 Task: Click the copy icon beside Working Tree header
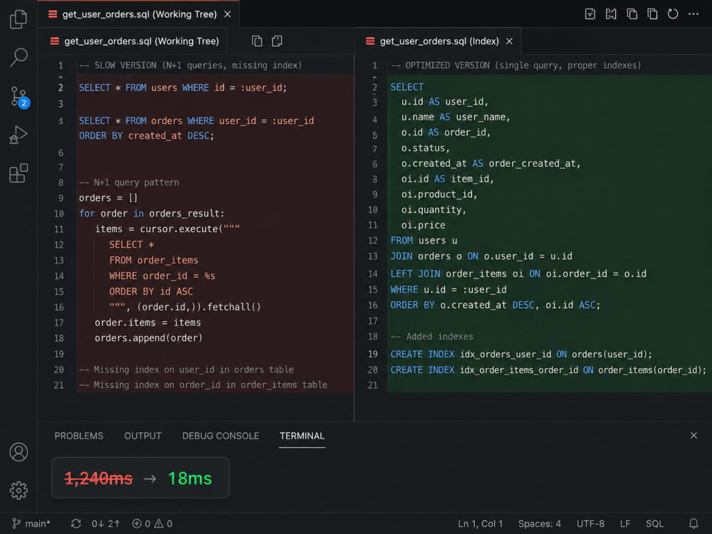coord(257,41)
